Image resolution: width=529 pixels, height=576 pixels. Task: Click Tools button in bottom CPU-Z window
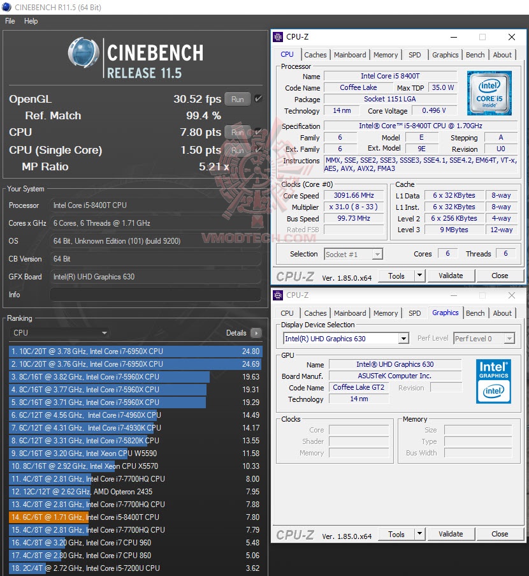[x=396, y=534]
